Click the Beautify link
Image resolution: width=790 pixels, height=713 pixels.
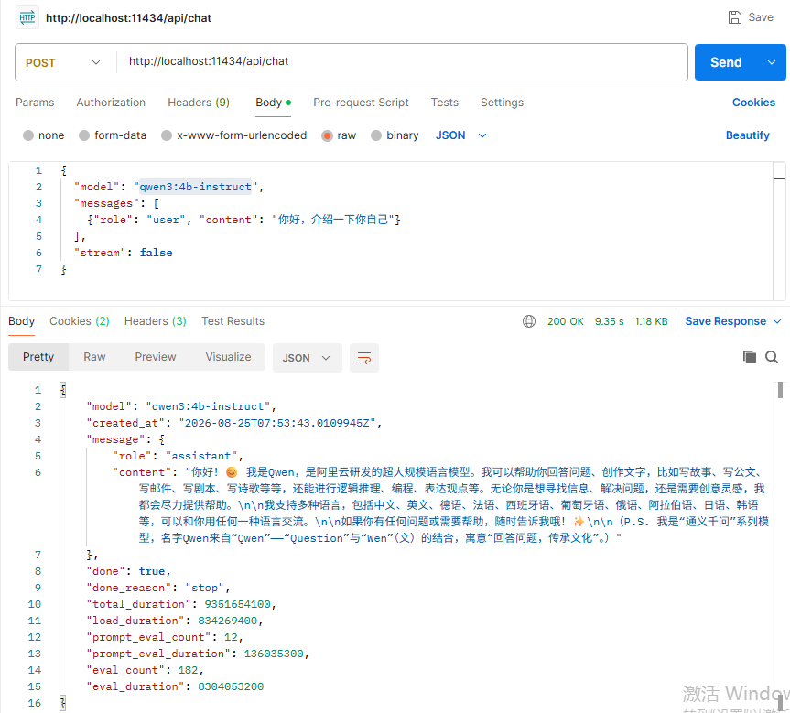click(x=747, y=135)
